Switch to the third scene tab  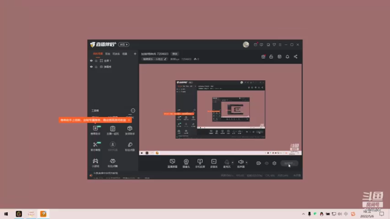pos(116,54)
